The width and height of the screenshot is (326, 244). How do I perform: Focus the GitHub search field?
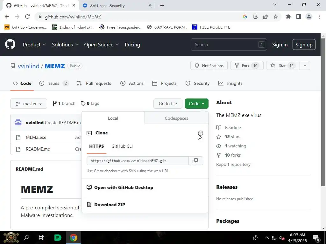click(229, 44)
